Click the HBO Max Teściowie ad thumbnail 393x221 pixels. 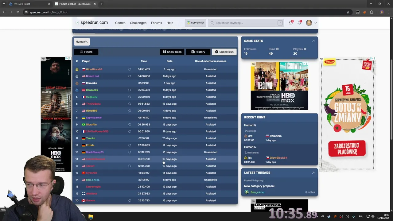click(x=279, y=86)
